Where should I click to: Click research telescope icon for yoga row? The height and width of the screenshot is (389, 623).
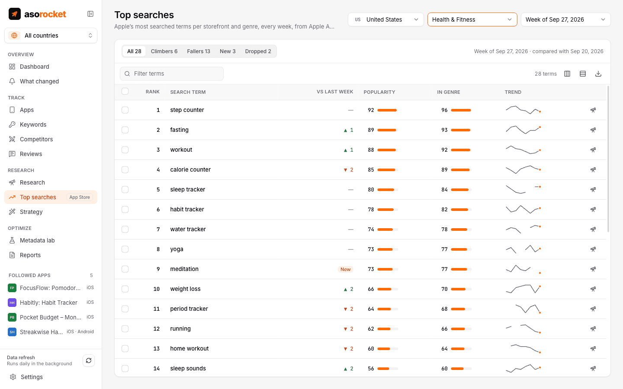pyautogui.click(x=593, y=249)
